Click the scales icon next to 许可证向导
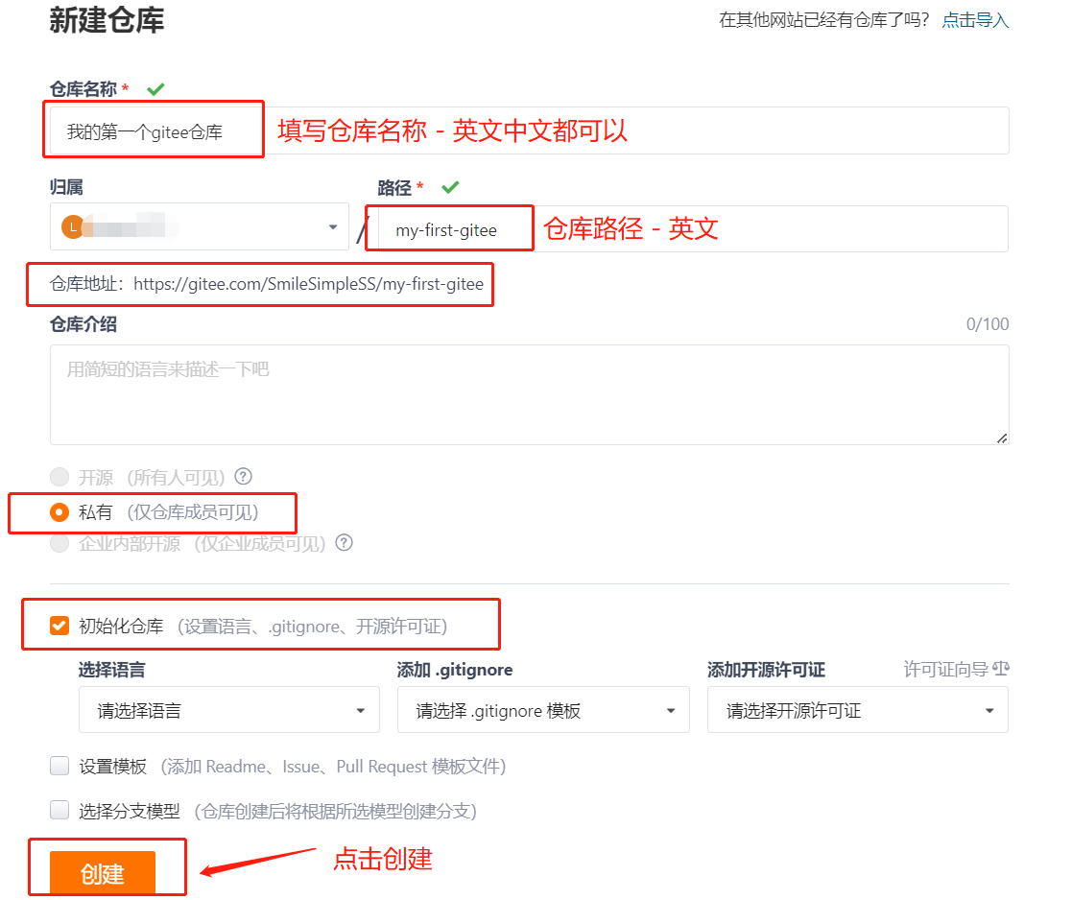This screenshot has width=1072, height=900. coord(1000,669)
